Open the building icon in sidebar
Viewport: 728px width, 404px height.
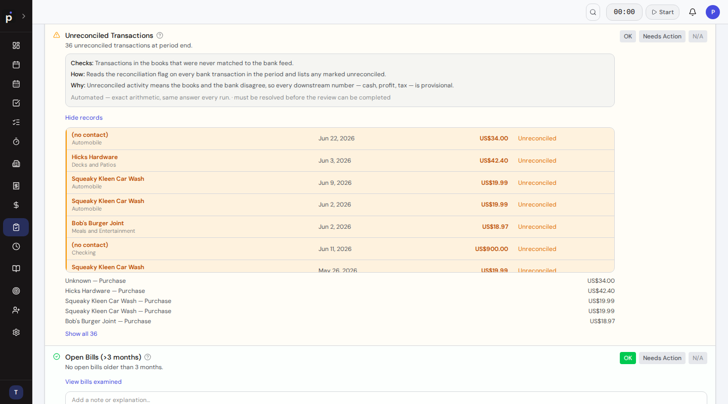(16, 164)
